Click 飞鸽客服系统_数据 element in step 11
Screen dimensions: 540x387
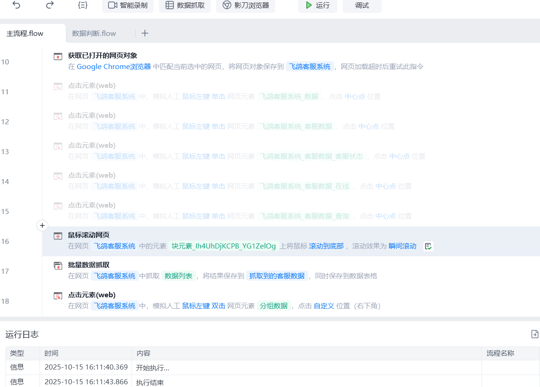click(x=289, y=97)
